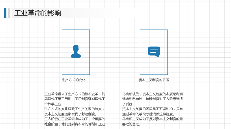Select the slide title 工业革命的影响
The image size is (231, 129).
point(38,13)
